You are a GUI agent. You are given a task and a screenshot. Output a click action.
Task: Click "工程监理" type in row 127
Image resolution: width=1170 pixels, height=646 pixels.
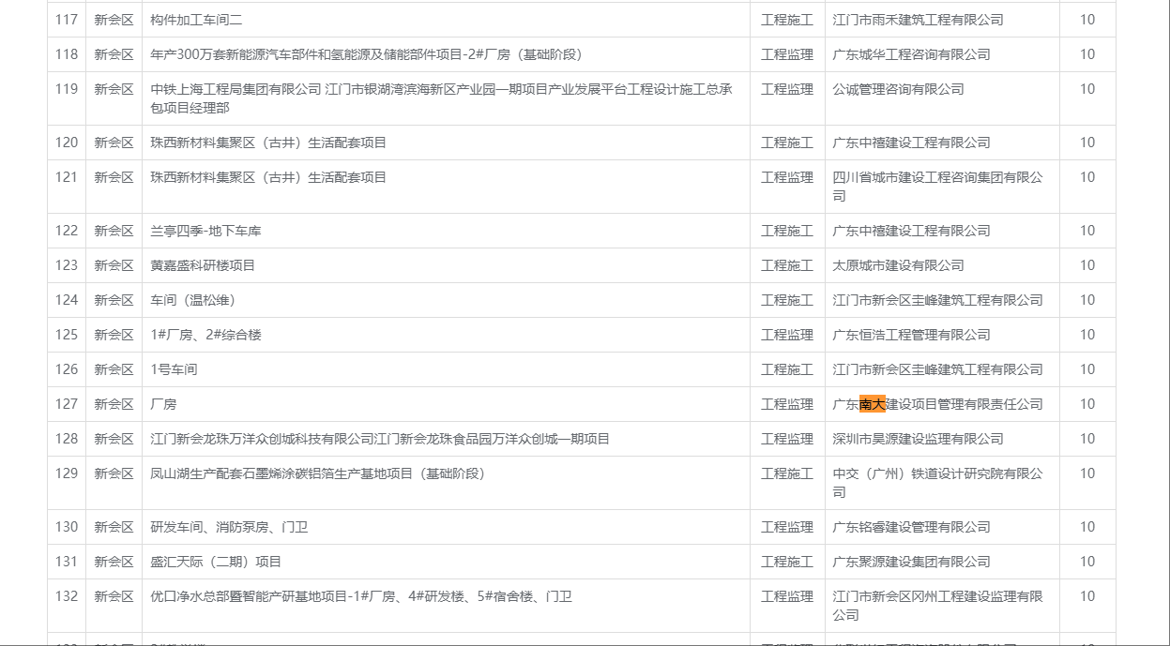point(787,404)
